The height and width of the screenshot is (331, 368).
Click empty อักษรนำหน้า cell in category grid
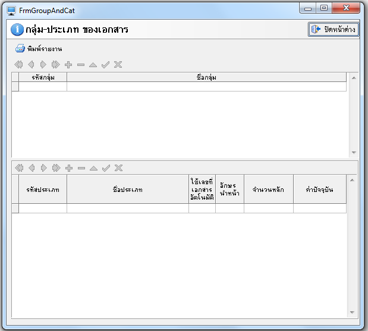coord(229,209)
